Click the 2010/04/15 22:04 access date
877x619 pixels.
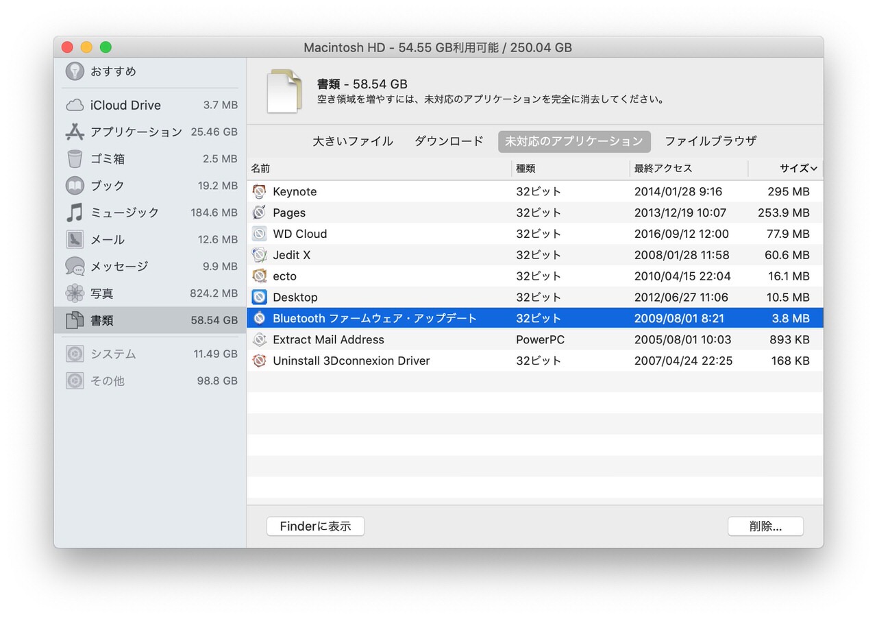coord(682,276)
